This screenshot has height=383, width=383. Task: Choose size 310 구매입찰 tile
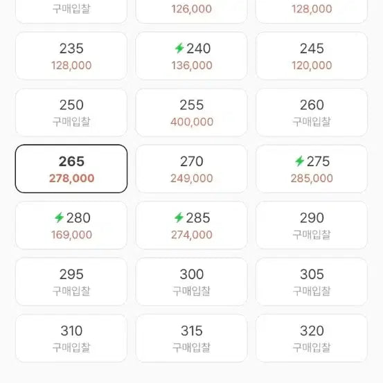[x=71, y=338]
